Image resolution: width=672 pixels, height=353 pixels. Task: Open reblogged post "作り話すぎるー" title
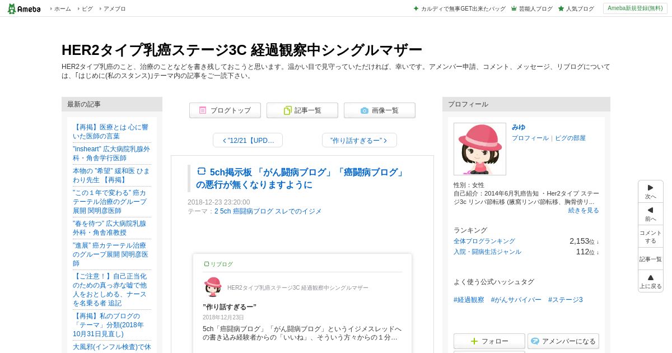click(230, 307)
